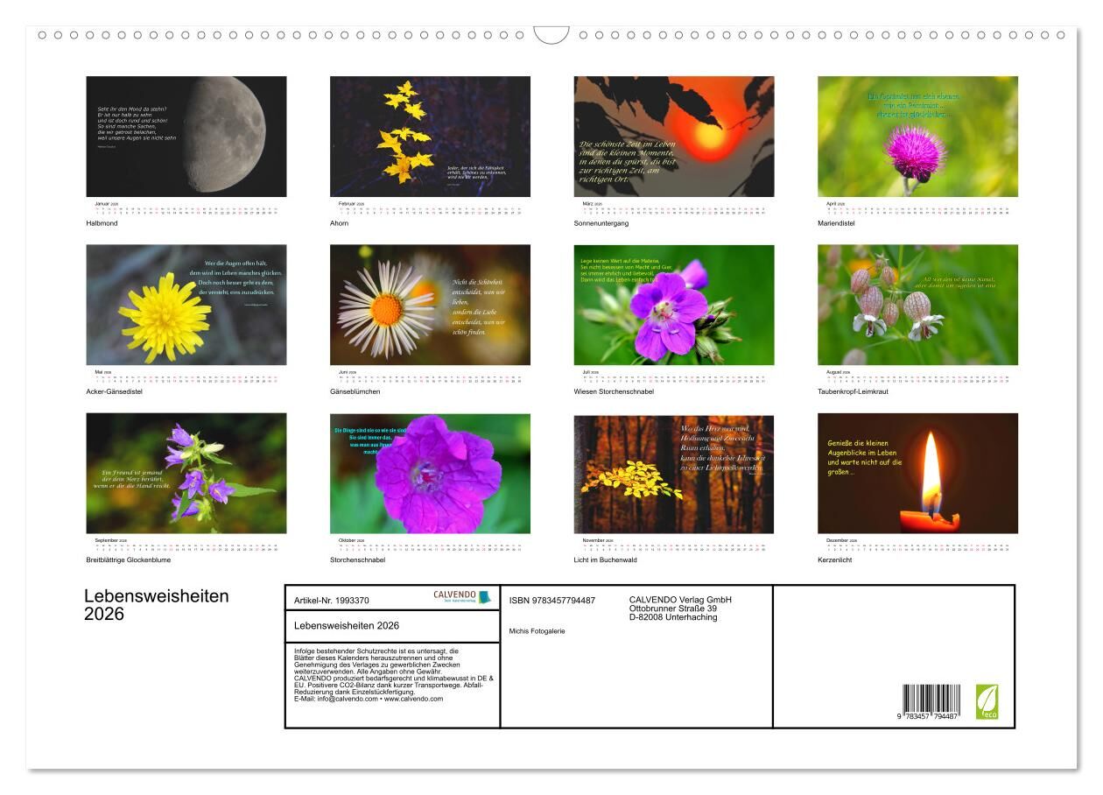Select the Ahorn yellow leaves image
Image resolution: width=1103 pixels, height=795 pixels.
pos(430,137)
